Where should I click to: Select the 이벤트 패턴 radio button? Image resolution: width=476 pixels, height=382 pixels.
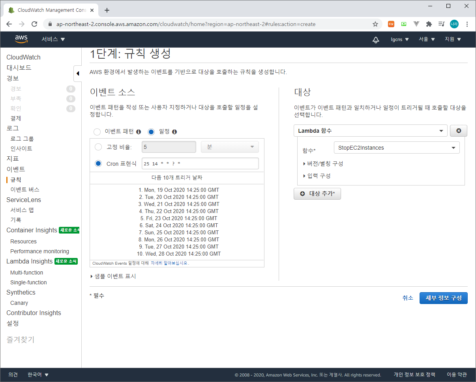click(97, 132)
